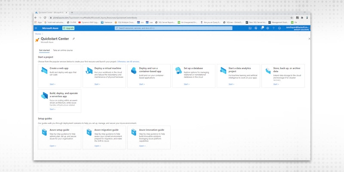Open the Azure portal hamburger menu
The height and width of the screenshot is (172, 344).
(36, 28)
